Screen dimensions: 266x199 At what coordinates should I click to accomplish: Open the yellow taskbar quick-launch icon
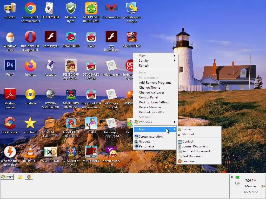point(20,177)
